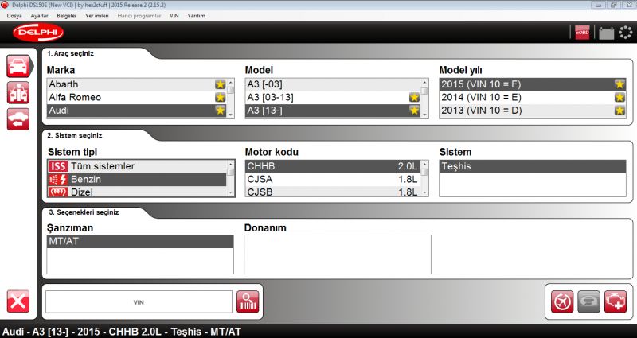637x338 pixels.
Task: Open the heavy vehicle selection sidebar icon
Action: click(18, 92)
